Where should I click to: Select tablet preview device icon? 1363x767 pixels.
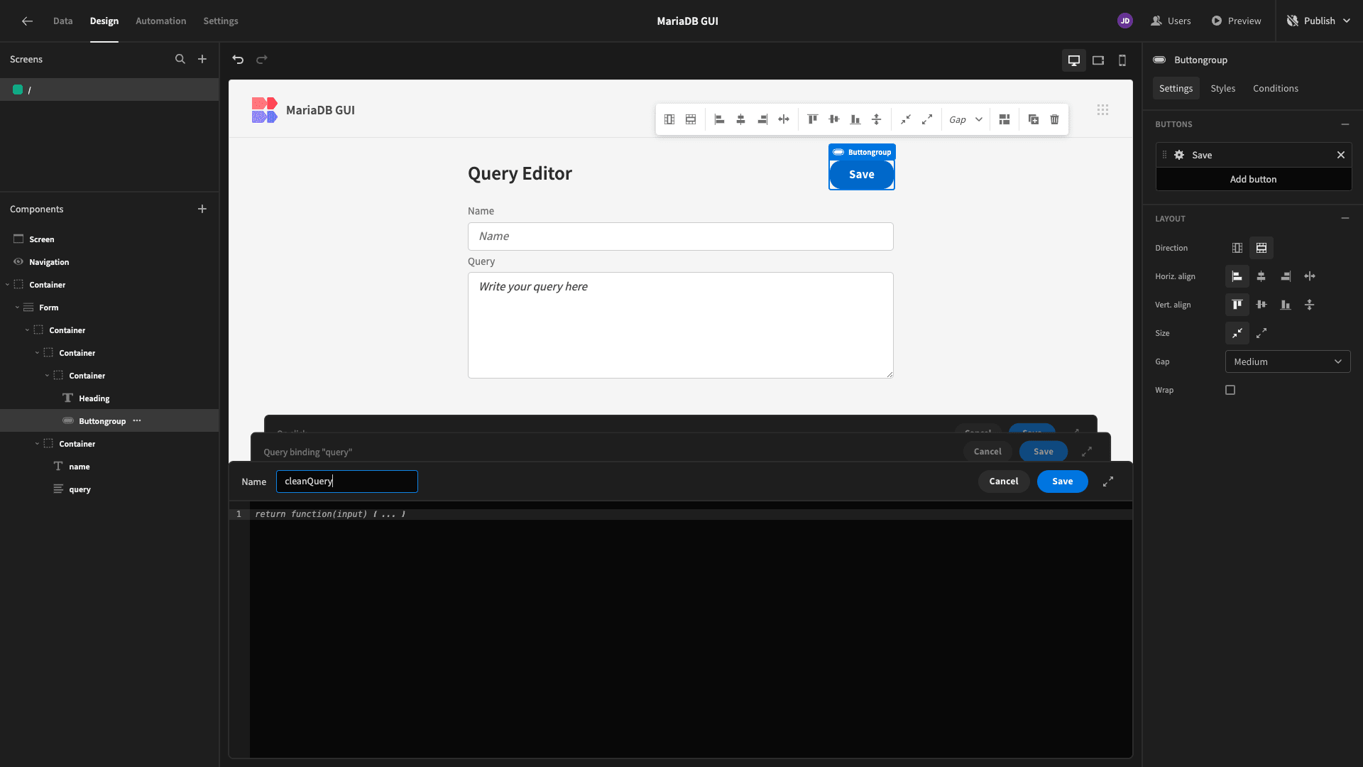(x=1098, y=60)
